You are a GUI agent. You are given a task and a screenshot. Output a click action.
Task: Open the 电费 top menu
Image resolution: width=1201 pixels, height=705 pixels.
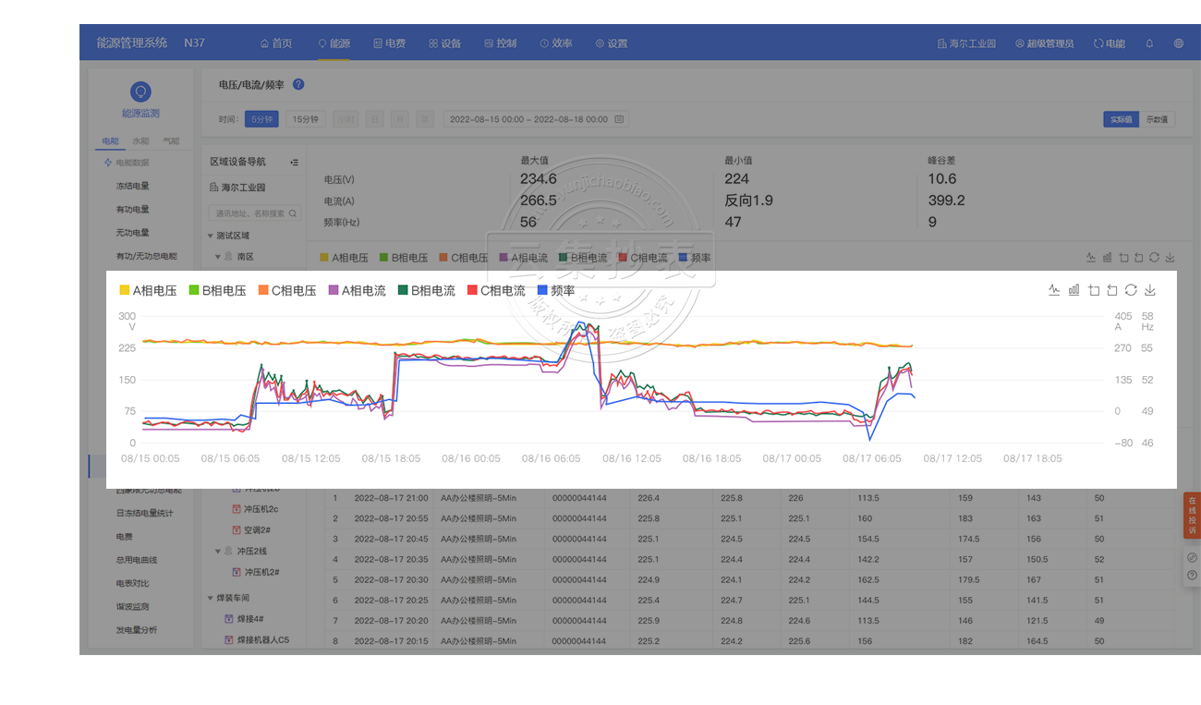tap(389, 43)
